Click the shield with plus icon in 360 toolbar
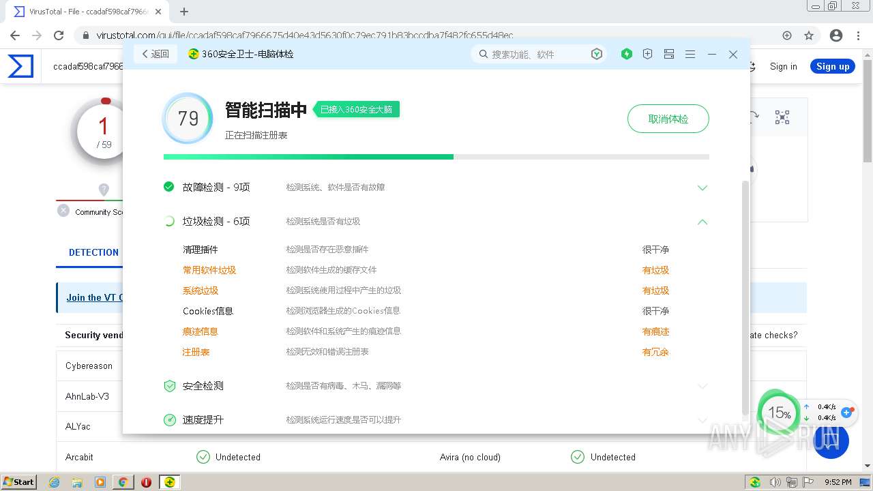The image size is (873, 491). (648, 54)
